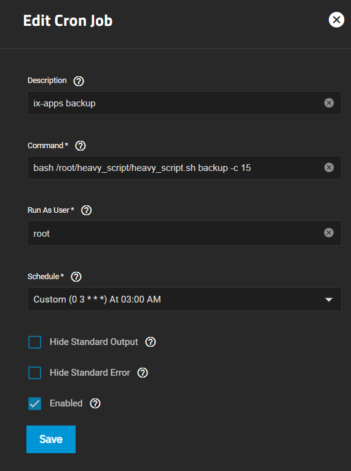Show the Enabled option help tooltip

95,403
